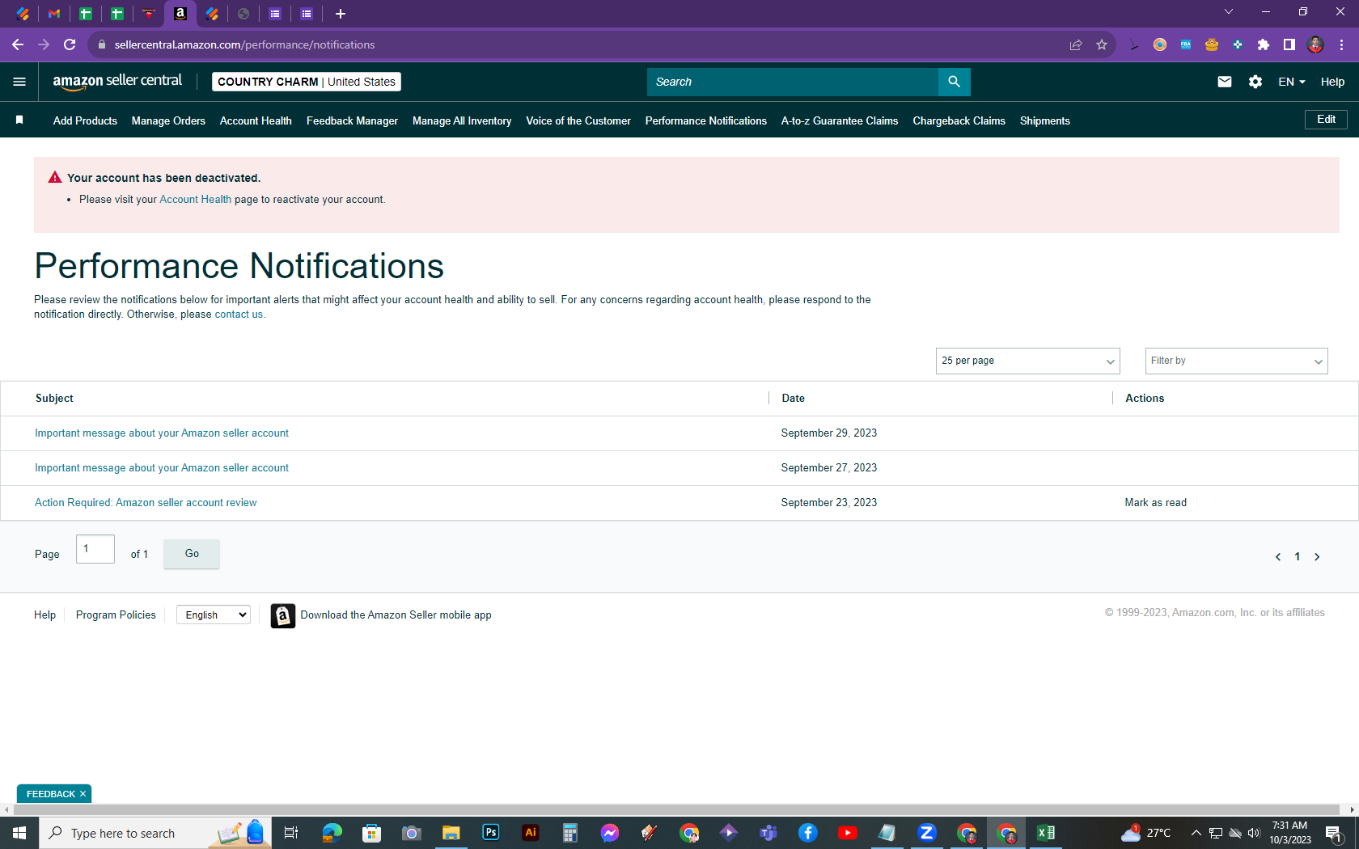
Task: Open a new browser tab
Action: (341, 14)
